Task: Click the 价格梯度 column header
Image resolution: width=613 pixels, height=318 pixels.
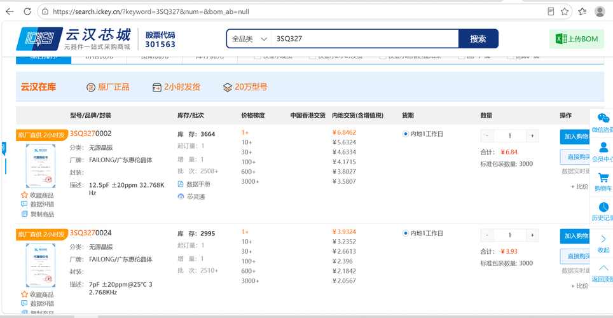Action: click(253, 115)
